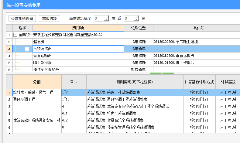The height and width of the screenshot is (143, 240).
Task: Click 人工+机械 in the 停车场管理系统 row
Action: 228,128
